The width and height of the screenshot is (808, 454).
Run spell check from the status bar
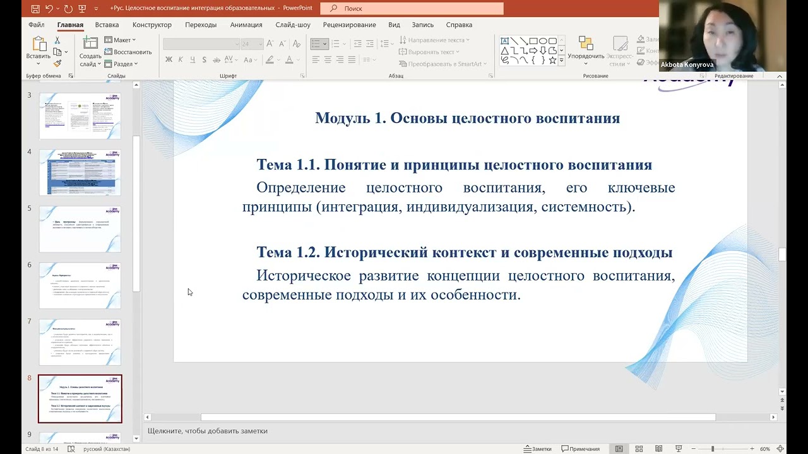[x=71, y=449]
